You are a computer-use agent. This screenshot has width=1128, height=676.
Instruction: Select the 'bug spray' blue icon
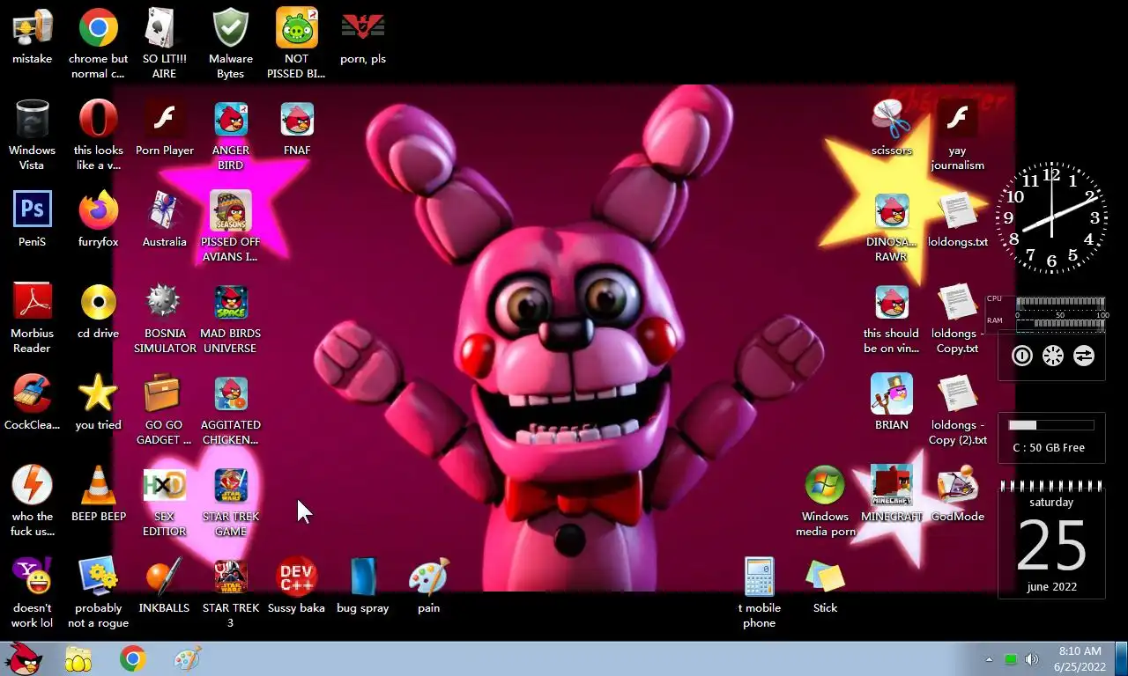coord(363,577)
